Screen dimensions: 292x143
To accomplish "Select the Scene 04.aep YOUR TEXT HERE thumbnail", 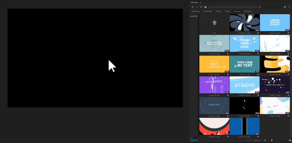I will click(x=245, y=44).
